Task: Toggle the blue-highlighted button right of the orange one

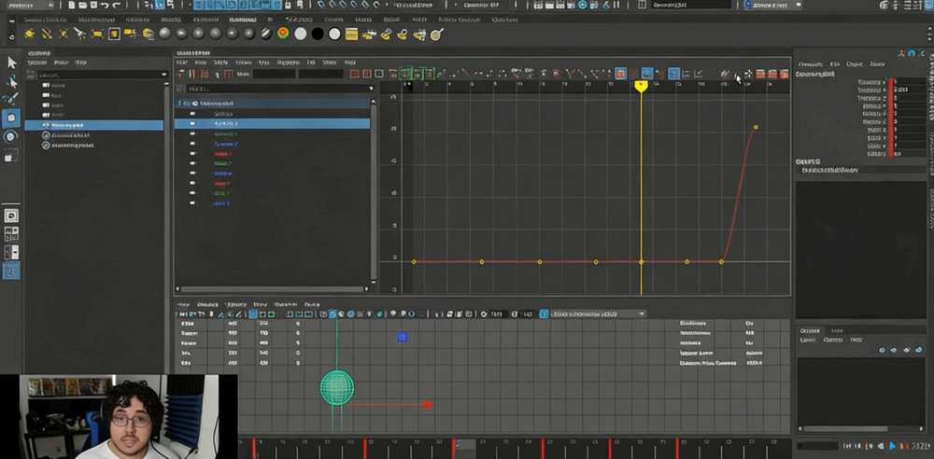Action: click(646, 74)
